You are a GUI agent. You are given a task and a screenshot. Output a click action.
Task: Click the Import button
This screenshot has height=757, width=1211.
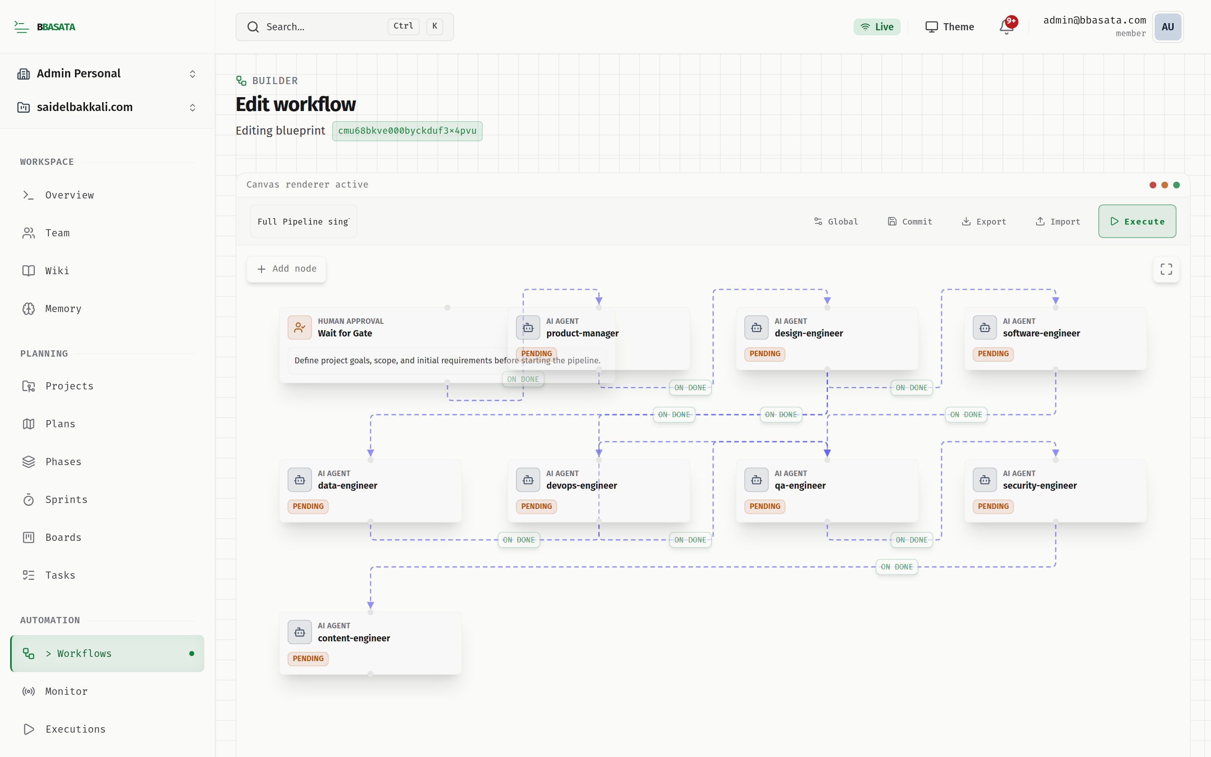(1058, 221)
